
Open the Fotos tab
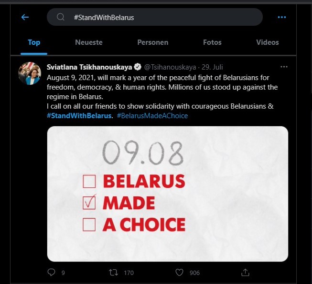212,42
